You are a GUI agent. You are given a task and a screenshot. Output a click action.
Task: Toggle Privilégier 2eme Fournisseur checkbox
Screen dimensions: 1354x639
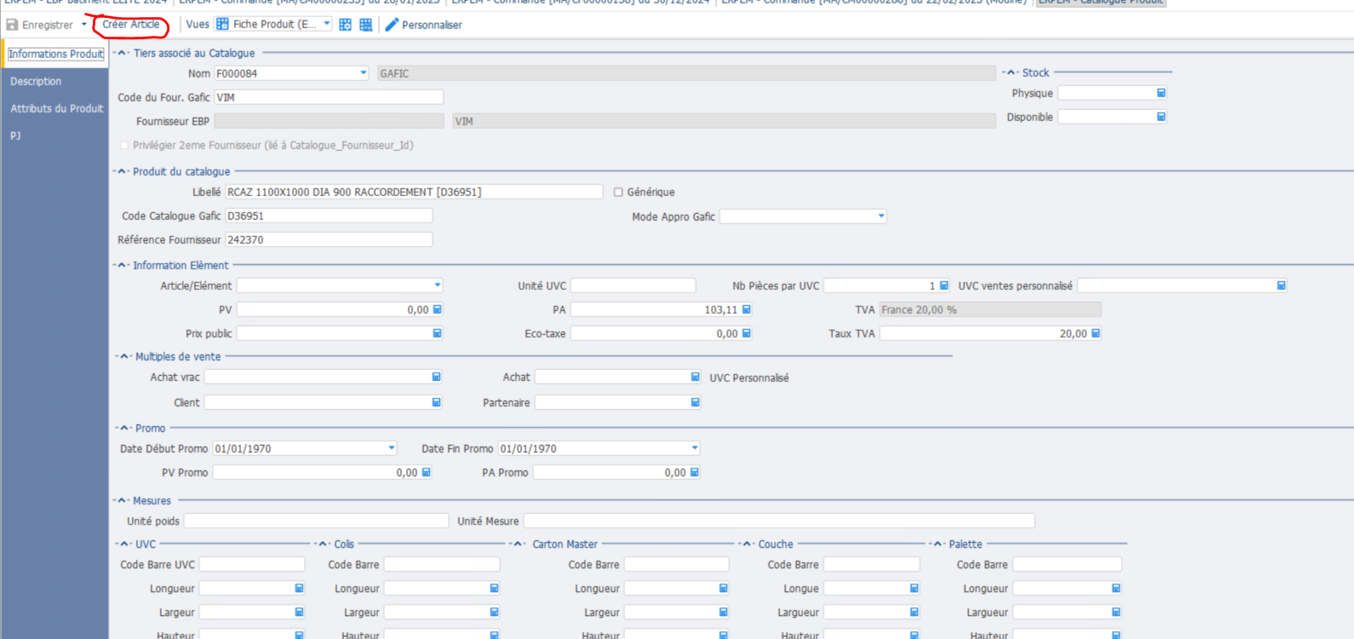[124, 146]
